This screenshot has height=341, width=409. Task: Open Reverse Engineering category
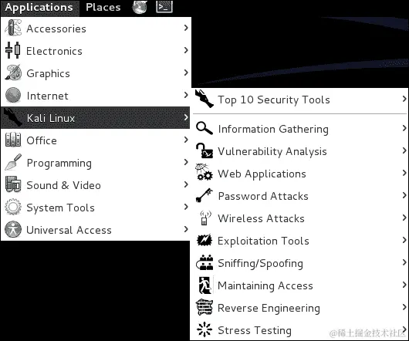click(x=300, y=308)
